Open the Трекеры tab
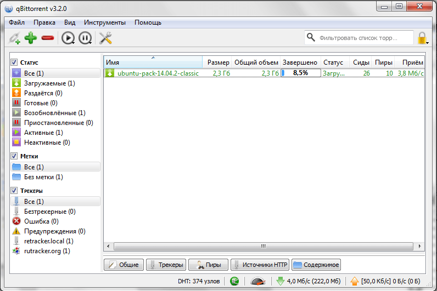The width and height of the screenshot is (437, 291). [166, 265]
